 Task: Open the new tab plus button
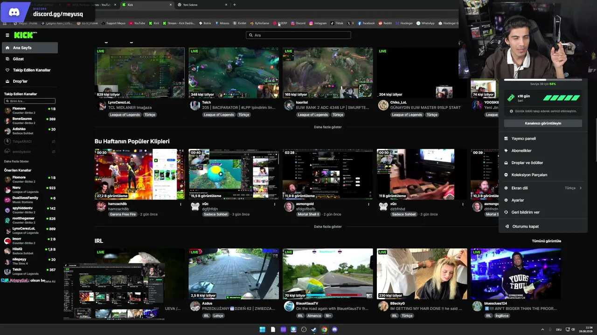[235, 5]
